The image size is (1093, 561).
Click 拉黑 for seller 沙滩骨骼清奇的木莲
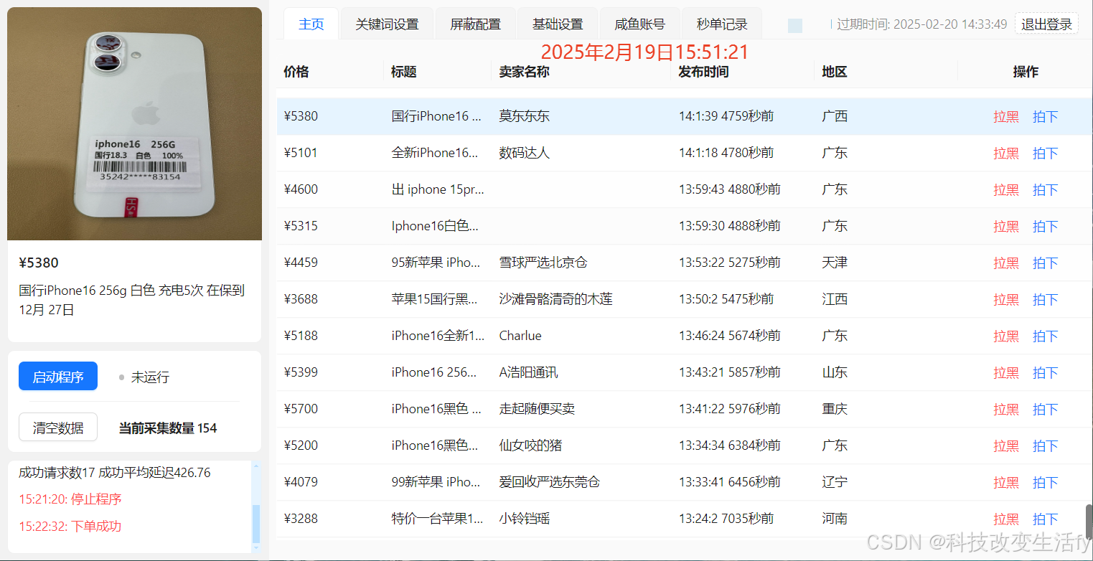pyautogui.click(x=1006, y=299)
